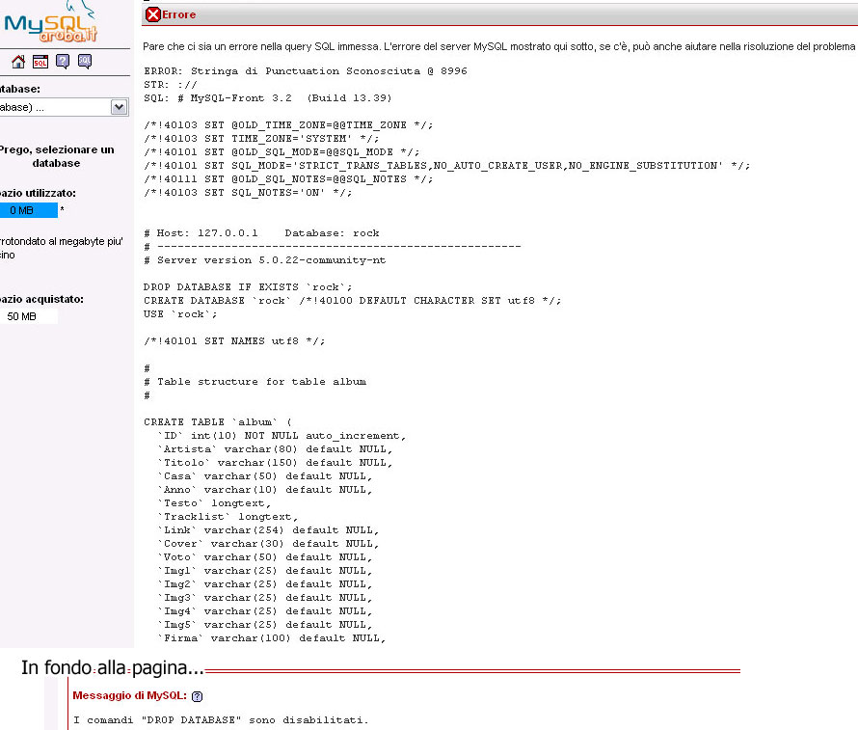Open phpMyAdmin documentation question-mark icon
The height and width of the screenshot is (730, 858).
click(63, 62)
